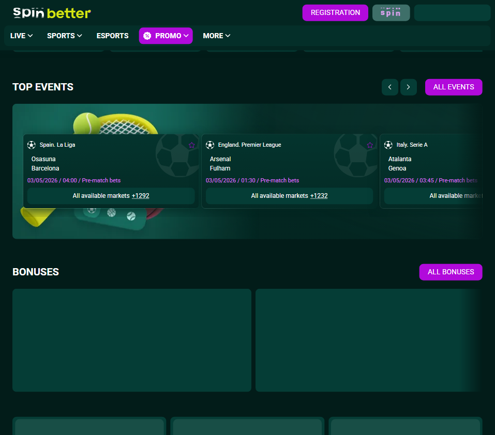Click football icon next to Italy. Serie A
The height and width of the screenshot is (435, 495).
coord(388,145)
